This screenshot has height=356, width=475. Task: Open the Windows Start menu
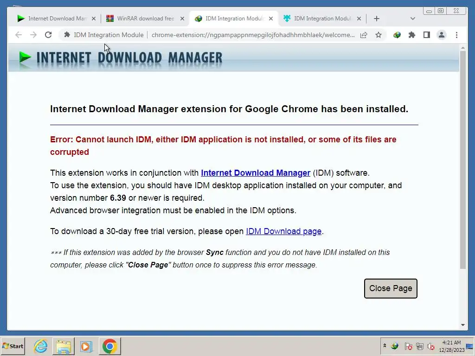tap(13, 346)
